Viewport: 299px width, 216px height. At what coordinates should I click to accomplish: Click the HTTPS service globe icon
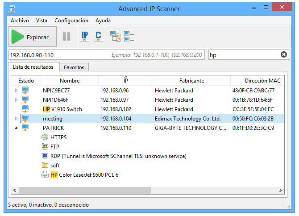click(45, 137)
